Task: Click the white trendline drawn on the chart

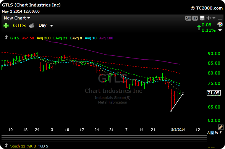Action: coord(177,102)
